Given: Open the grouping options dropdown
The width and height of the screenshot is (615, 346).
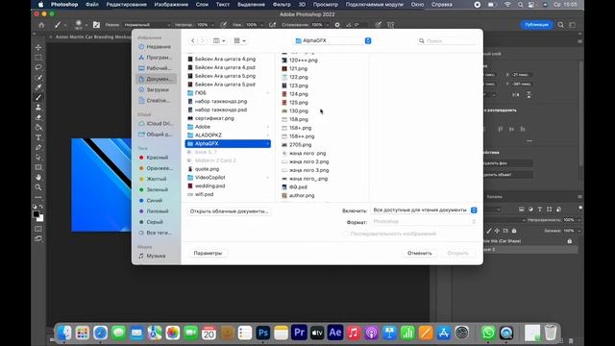Looking at the screenshot, I should point(239,40).
